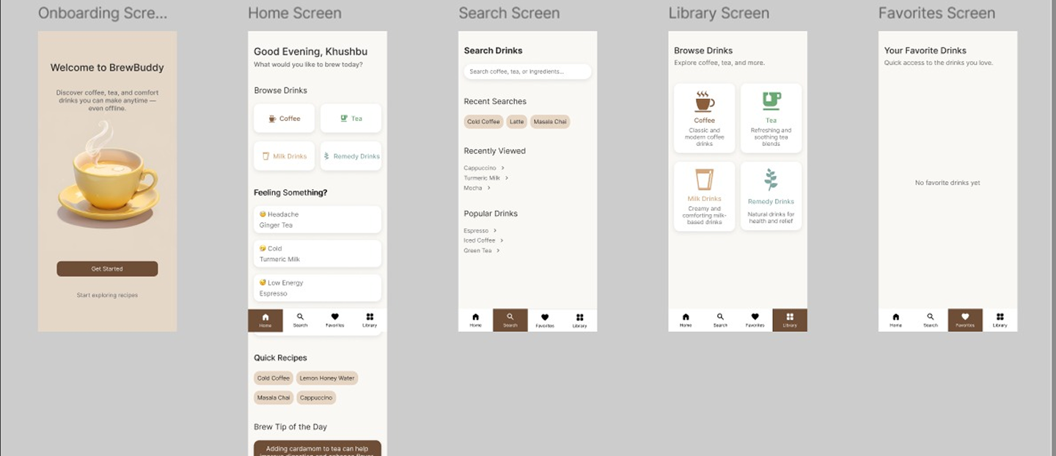Click glass icon in Home Milk Drinks card
The height and width of the screenshot is (456, 1056).
pos(266,156)
